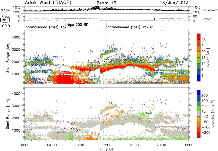This screenshot has width=218, height=151.
Task: Click the "12:00" time tick label
Action: [x=107, y=145]
